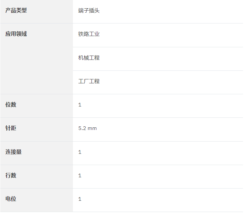
Task: Click the 5.2 mm pitch value
Action: [x=87, y=128]
